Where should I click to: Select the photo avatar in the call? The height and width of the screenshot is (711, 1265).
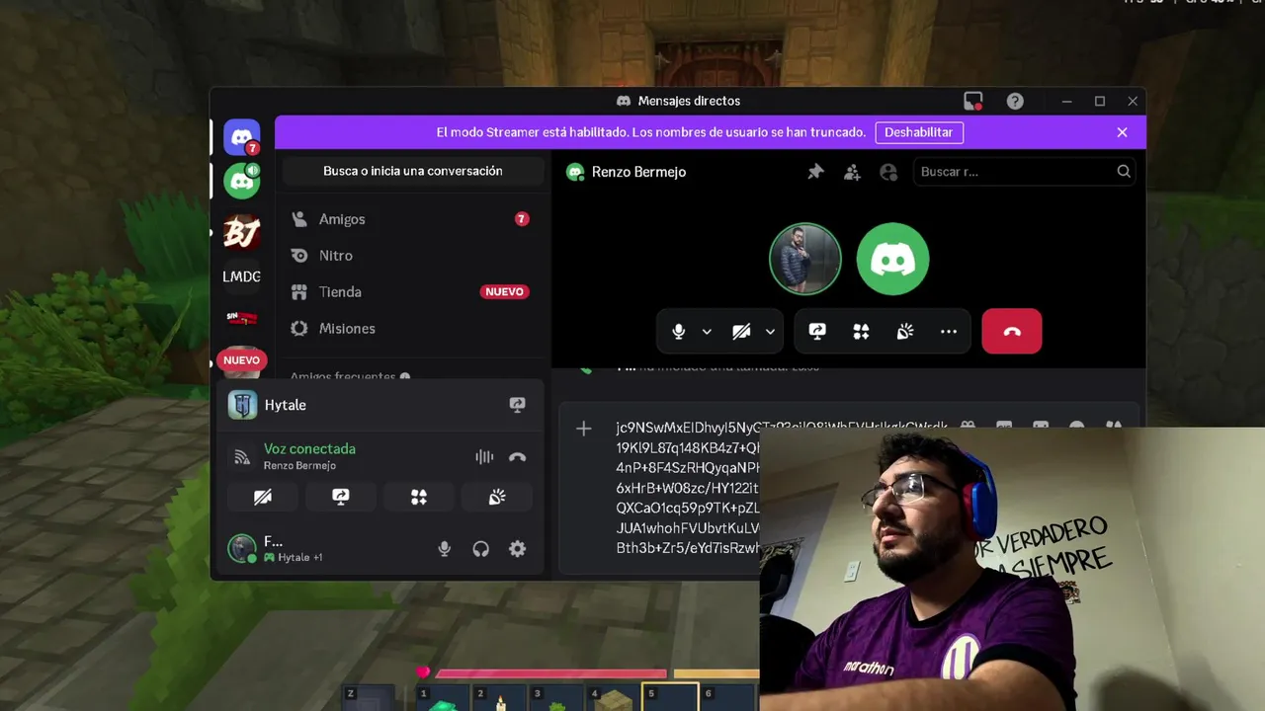point(805,260)
